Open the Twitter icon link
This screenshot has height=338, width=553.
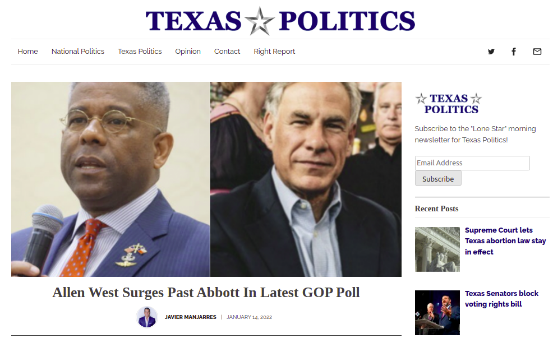pyautogui.click(x=491, y=52)
